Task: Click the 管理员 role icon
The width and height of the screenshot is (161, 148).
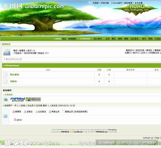Action: coord(14,112)
